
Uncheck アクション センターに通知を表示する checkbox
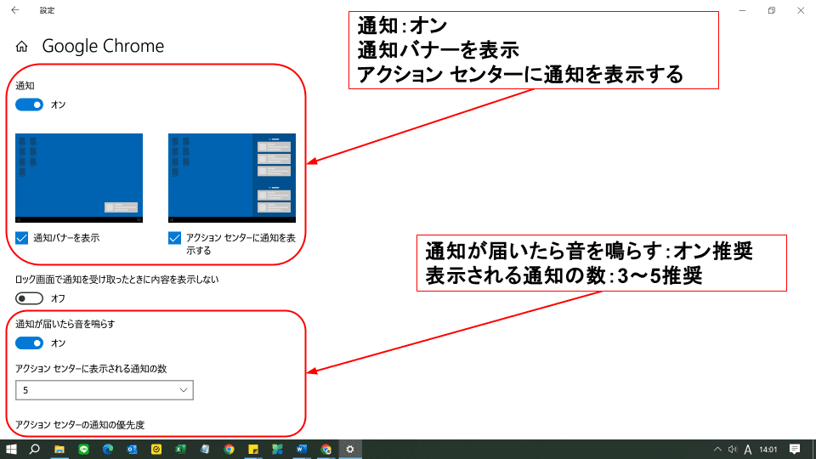tap(175, 238)
